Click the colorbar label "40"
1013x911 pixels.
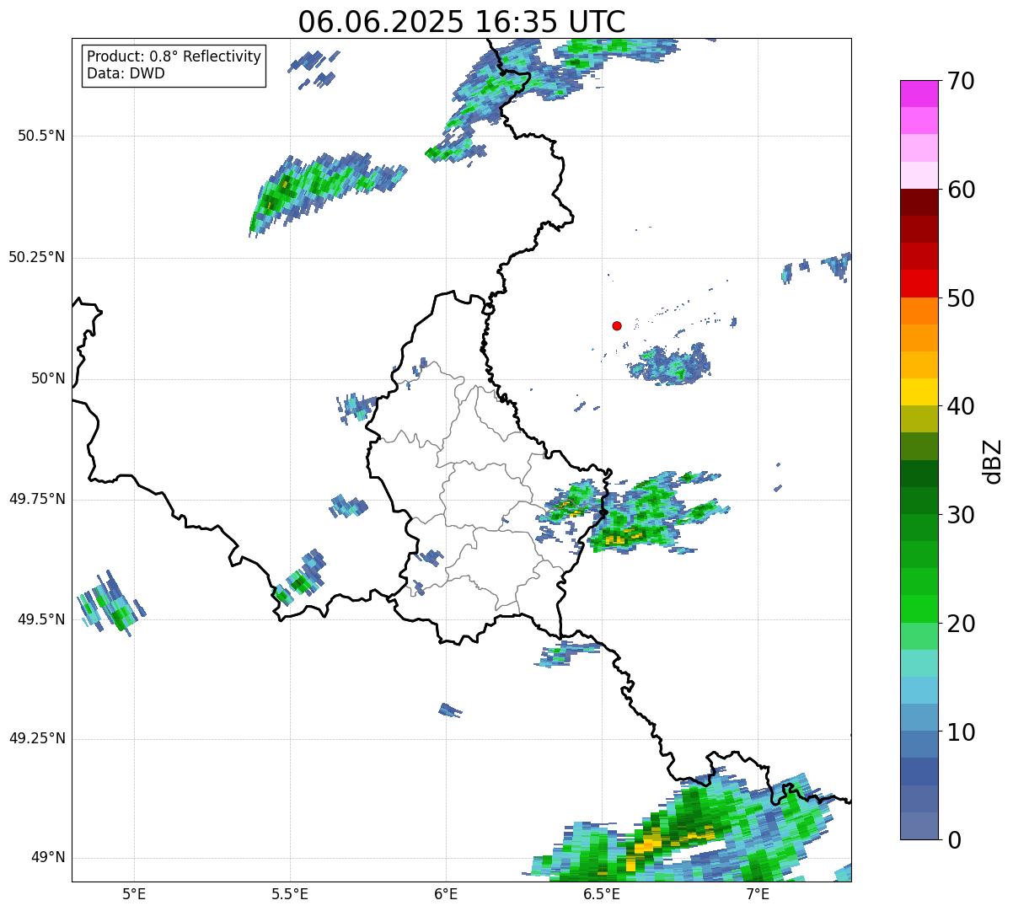pyautogui.click(x=961, y=406)
